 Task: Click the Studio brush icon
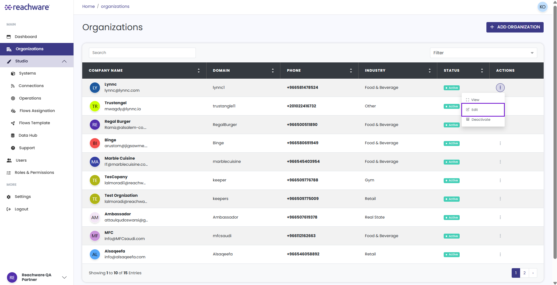(x=9, y=61)
